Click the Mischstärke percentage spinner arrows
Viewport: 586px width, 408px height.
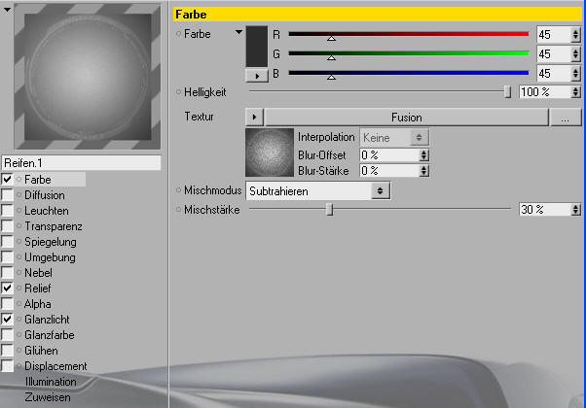(576, 210)
